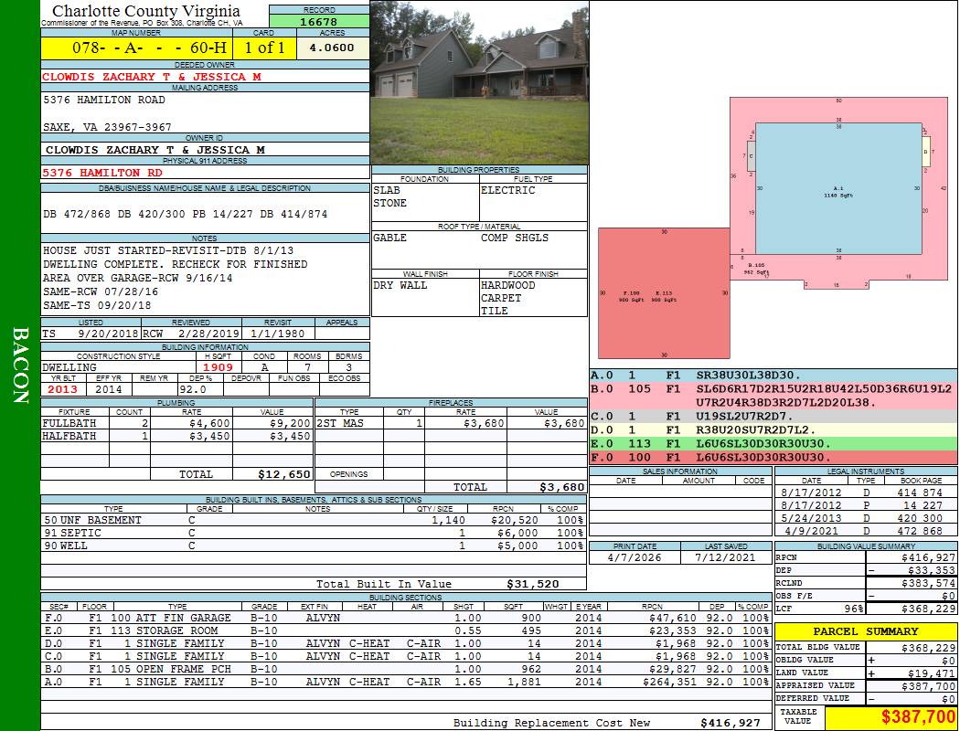Click the listed date 9/20/2018

108,334
